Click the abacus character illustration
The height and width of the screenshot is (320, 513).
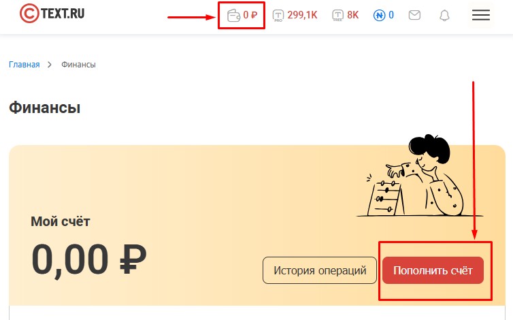[419, 176]
